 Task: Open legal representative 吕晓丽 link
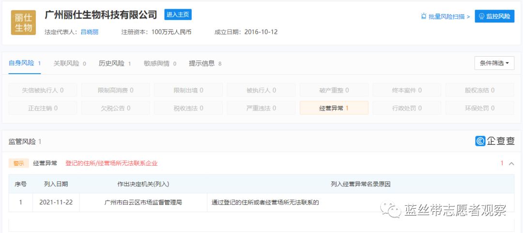90,32
